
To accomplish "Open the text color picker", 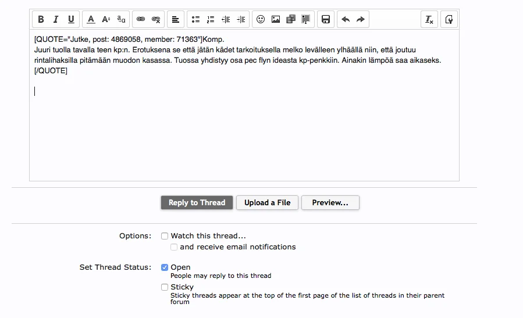I will 91,19.
